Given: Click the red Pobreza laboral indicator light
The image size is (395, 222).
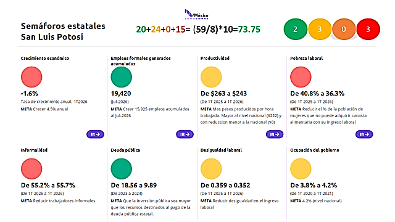Looking at the screenshot, I should (x=301, y=77).
